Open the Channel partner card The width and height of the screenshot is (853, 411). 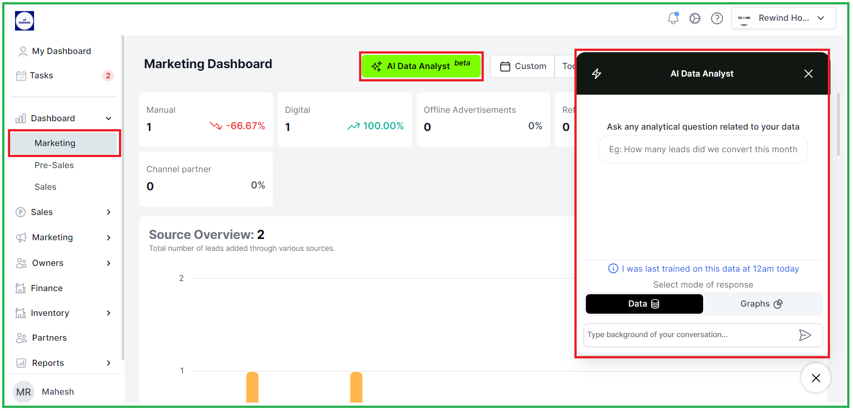[206, 179]
